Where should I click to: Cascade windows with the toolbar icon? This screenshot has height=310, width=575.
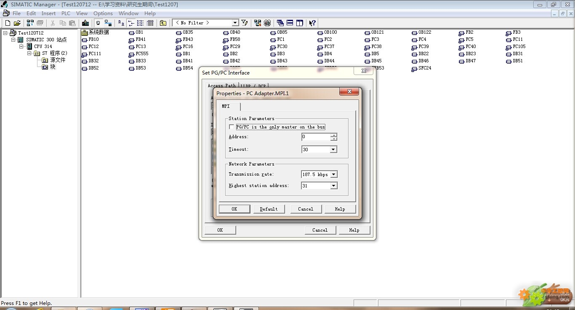coord(280,23)
